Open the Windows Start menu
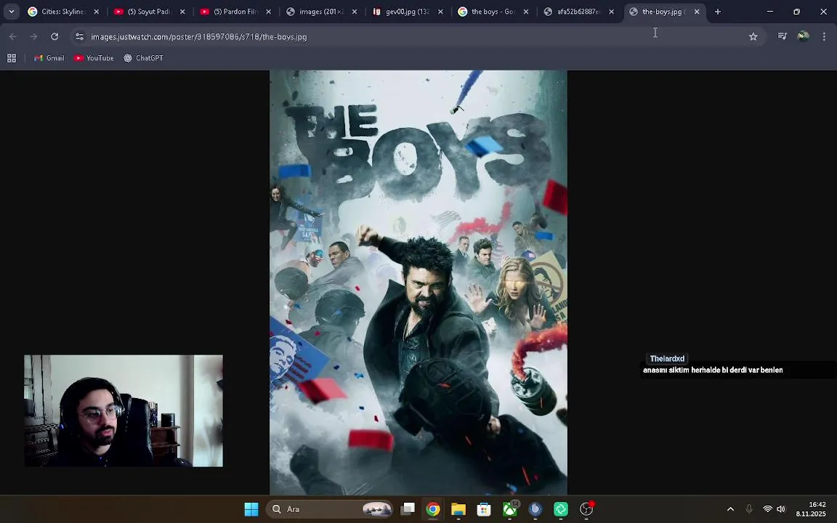The height and width of the screenshot is (523, 837). click(x=251, y=509)
